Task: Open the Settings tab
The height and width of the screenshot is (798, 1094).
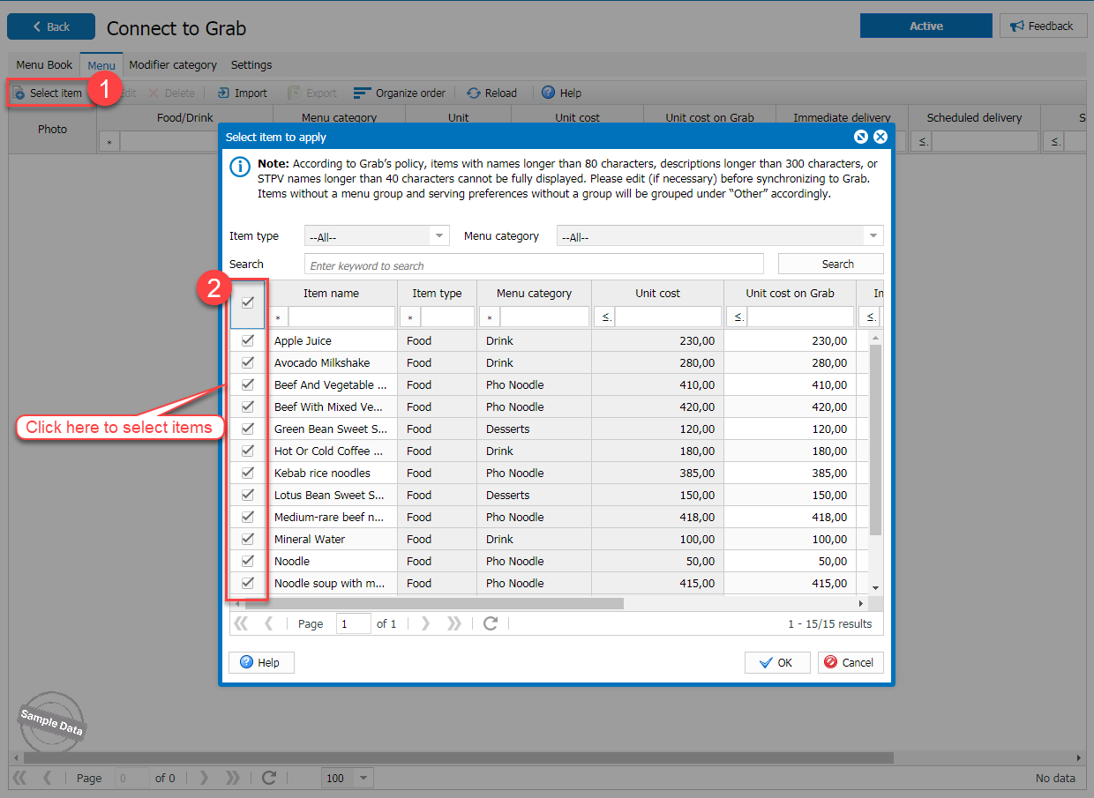Action: (x=251, y=65)
